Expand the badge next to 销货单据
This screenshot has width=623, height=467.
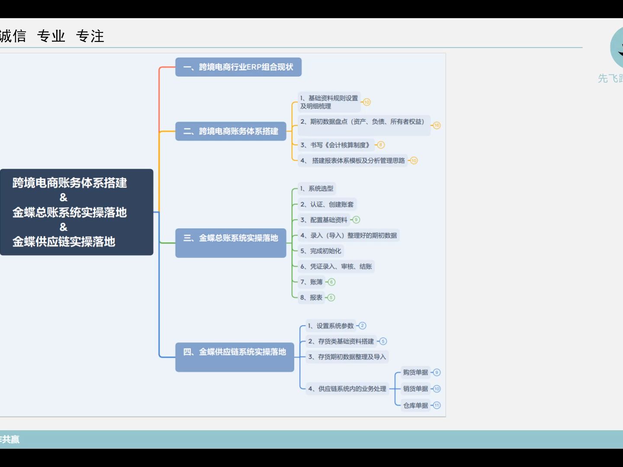[437, 389]
